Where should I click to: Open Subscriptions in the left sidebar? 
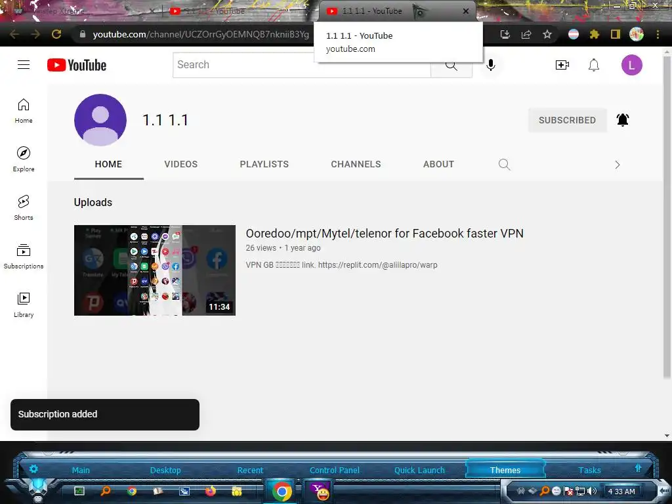click(x=24, y=257)
